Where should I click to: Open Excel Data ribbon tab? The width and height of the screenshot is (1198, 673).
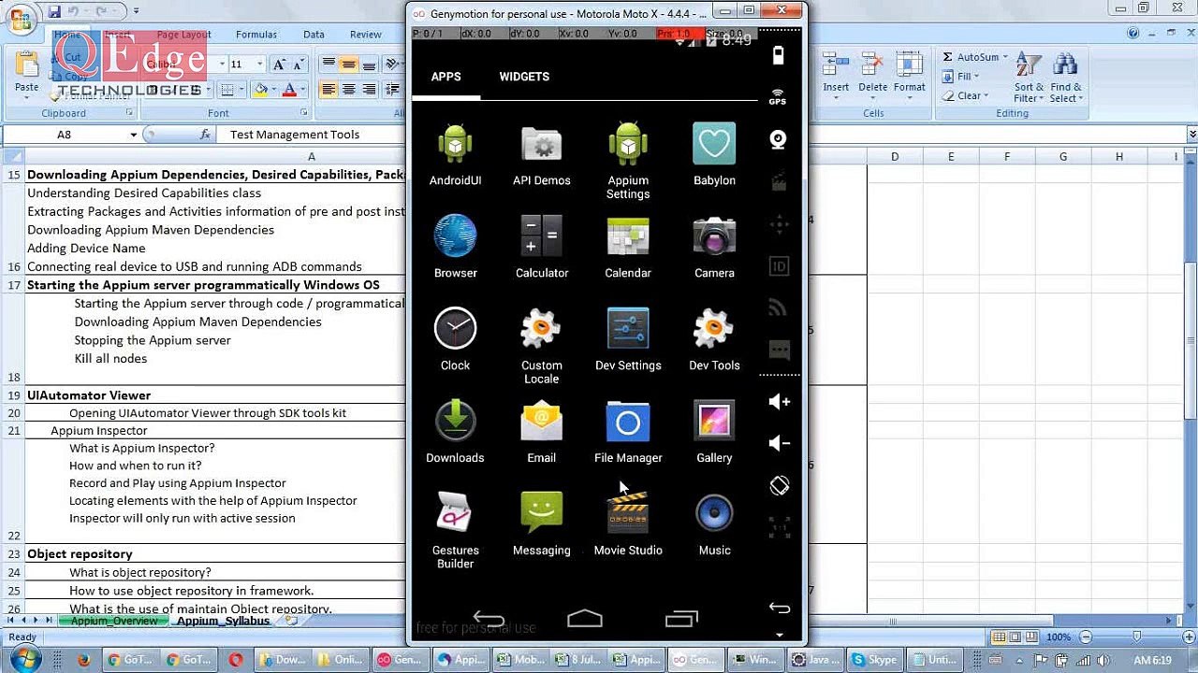(x=314, y=35)
